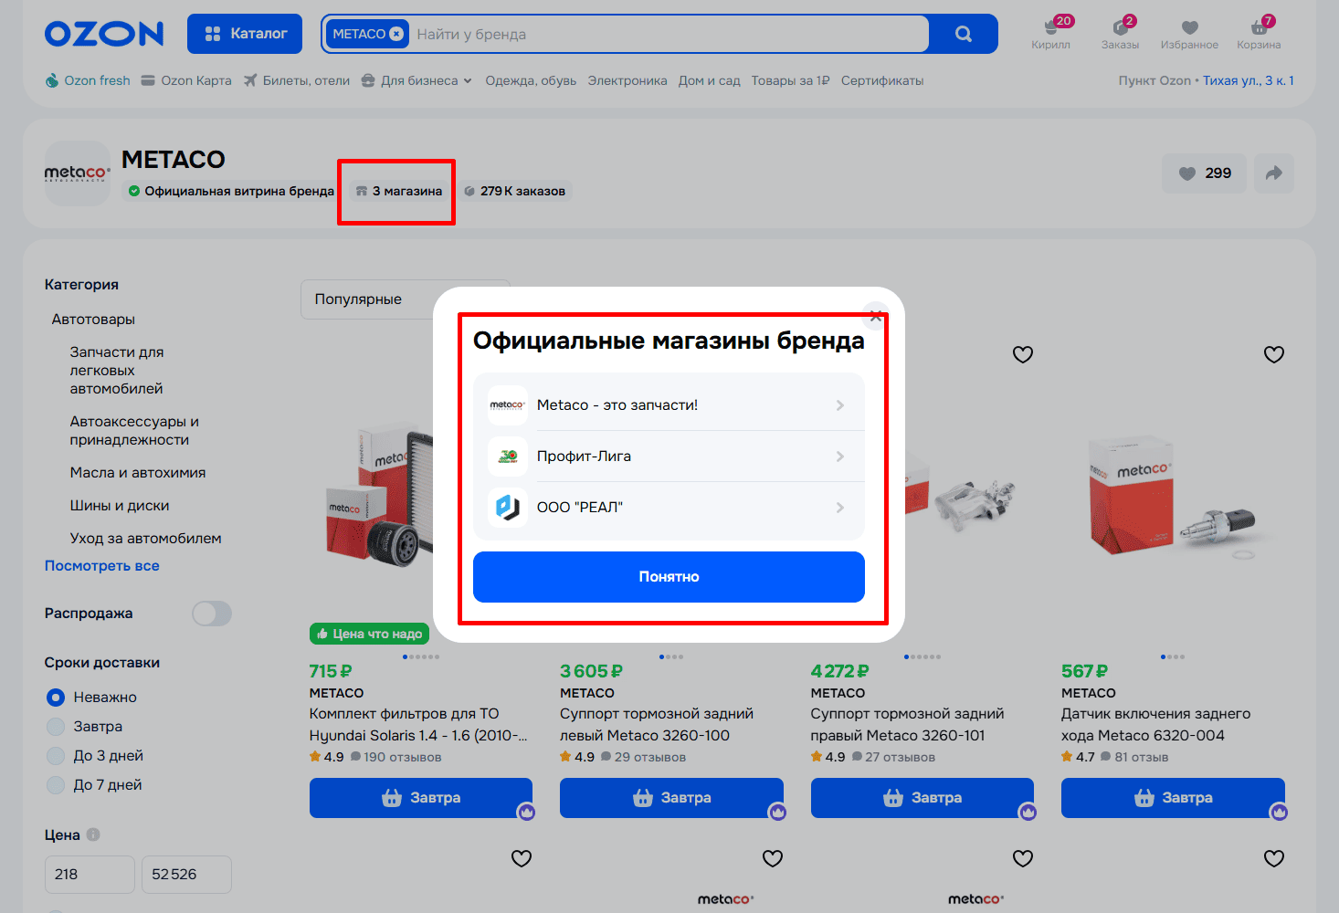
Task: Select Шины и диски category
Action: point(120,506)
